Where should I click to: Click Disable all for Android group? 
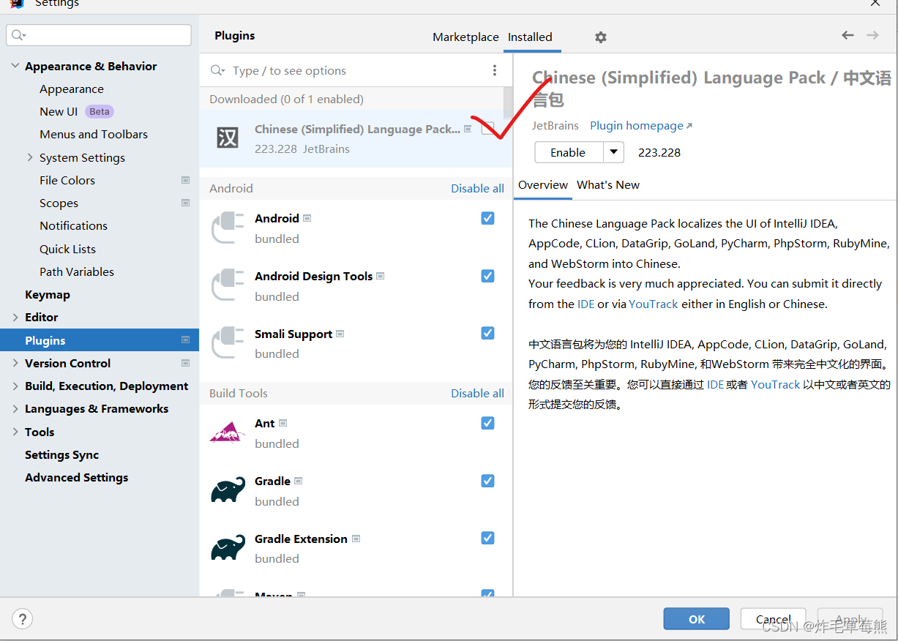click(x=477, y=188)
